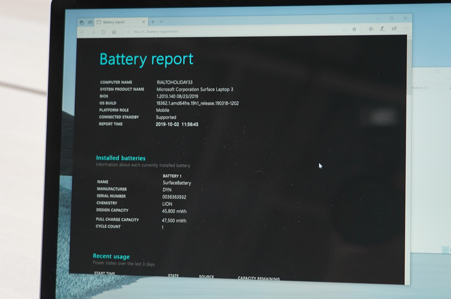
Task: Click 'Power states over the last 3 days'
Action: click(123, 264)
